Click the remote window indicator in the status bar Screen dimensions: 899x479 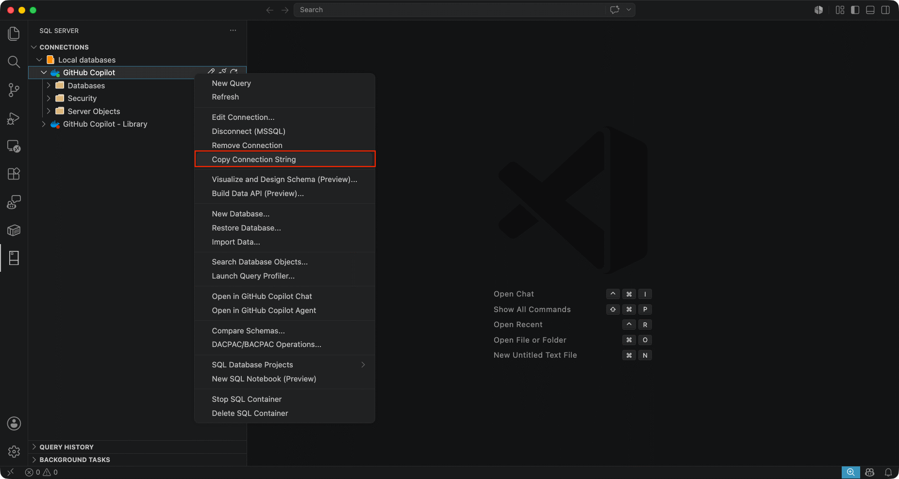(11, 472)
